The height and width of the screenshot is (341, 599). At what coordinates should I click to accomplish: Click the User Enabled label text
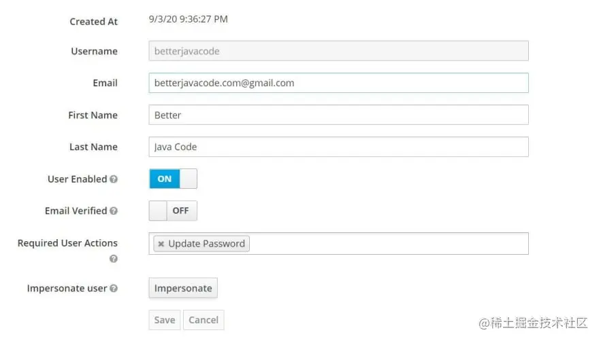pyautogui.click(x=77, y=179)
